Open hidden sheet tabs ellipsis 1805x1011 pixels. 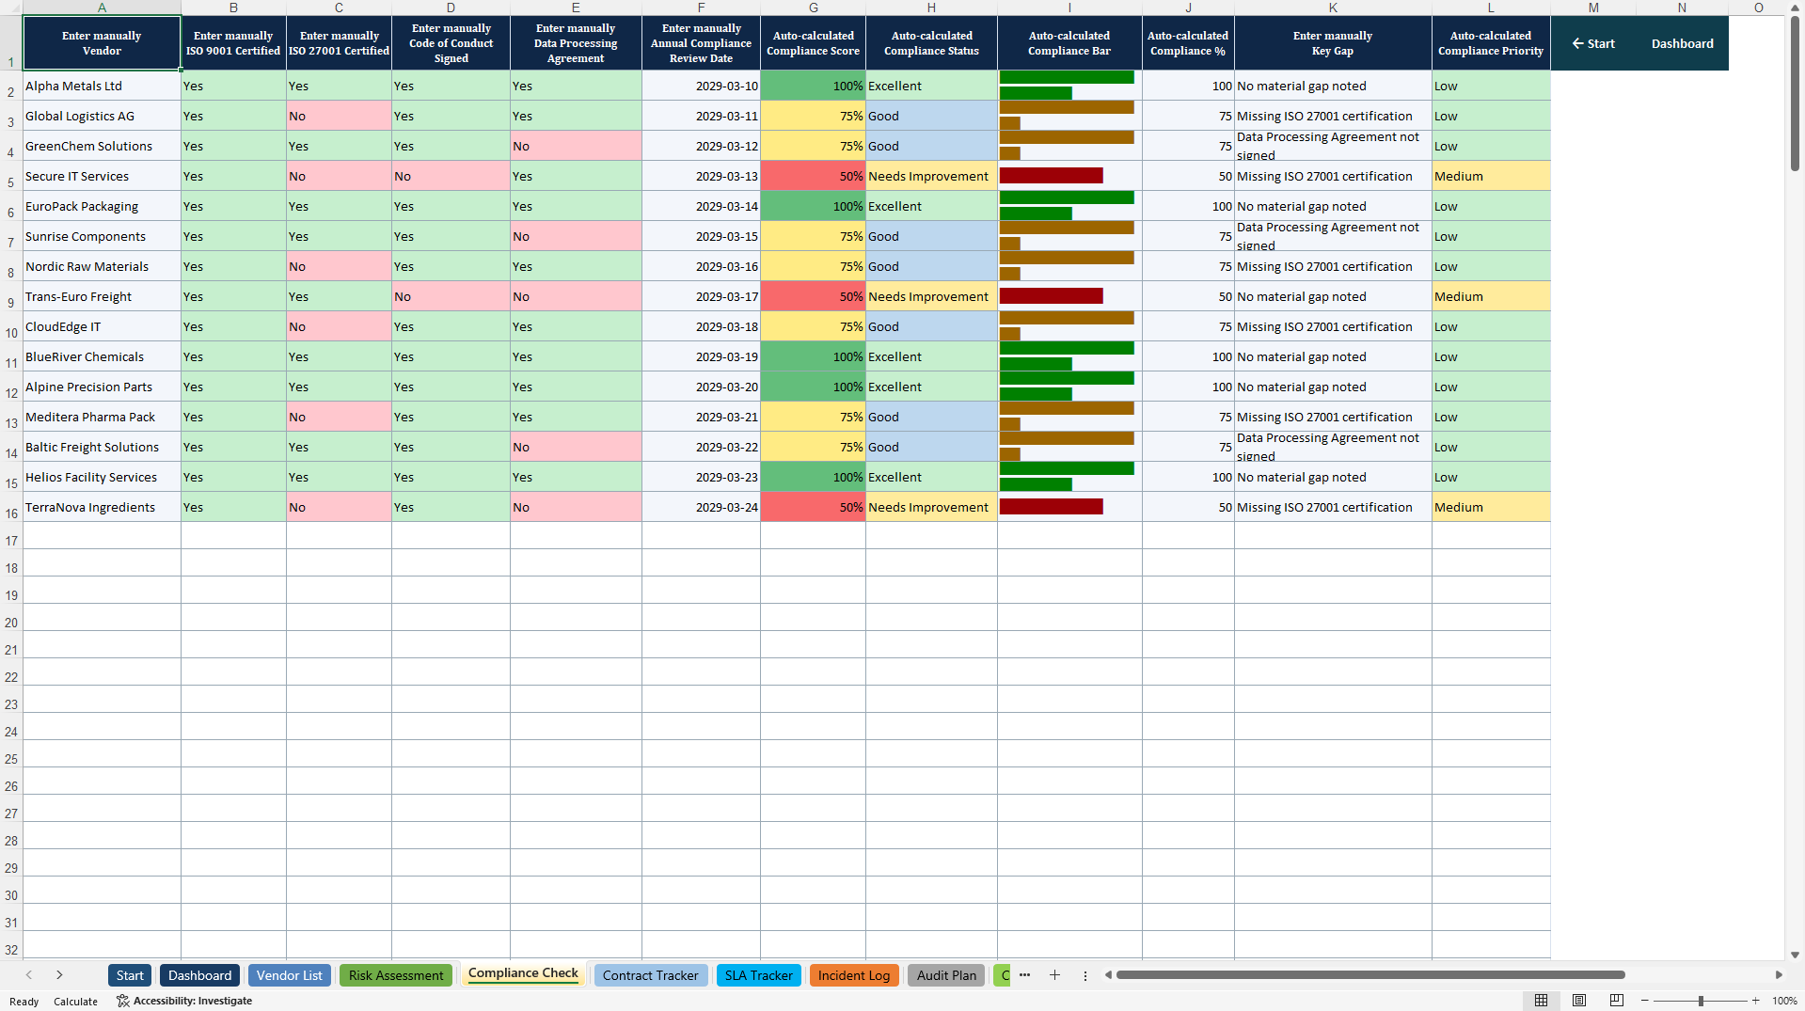1024,975
